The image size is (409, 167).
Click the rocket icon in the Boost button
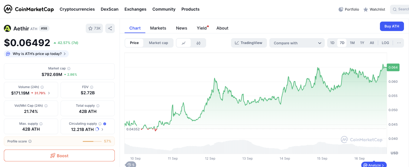(53, 155)
